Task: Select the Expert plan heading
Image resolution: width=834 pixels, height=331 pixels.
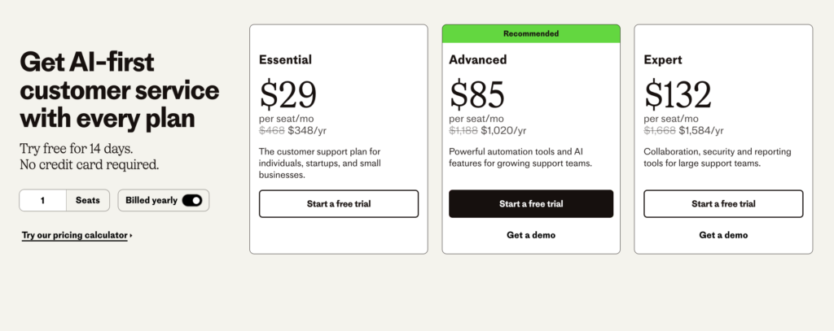Action: [x=663, y=59]
